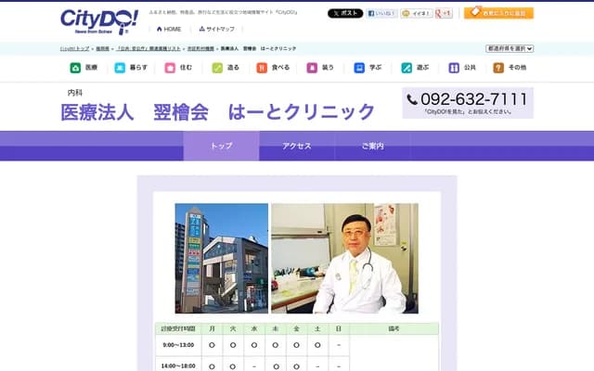
Task: Click the mixi イイネ! button
Action: 417,13
